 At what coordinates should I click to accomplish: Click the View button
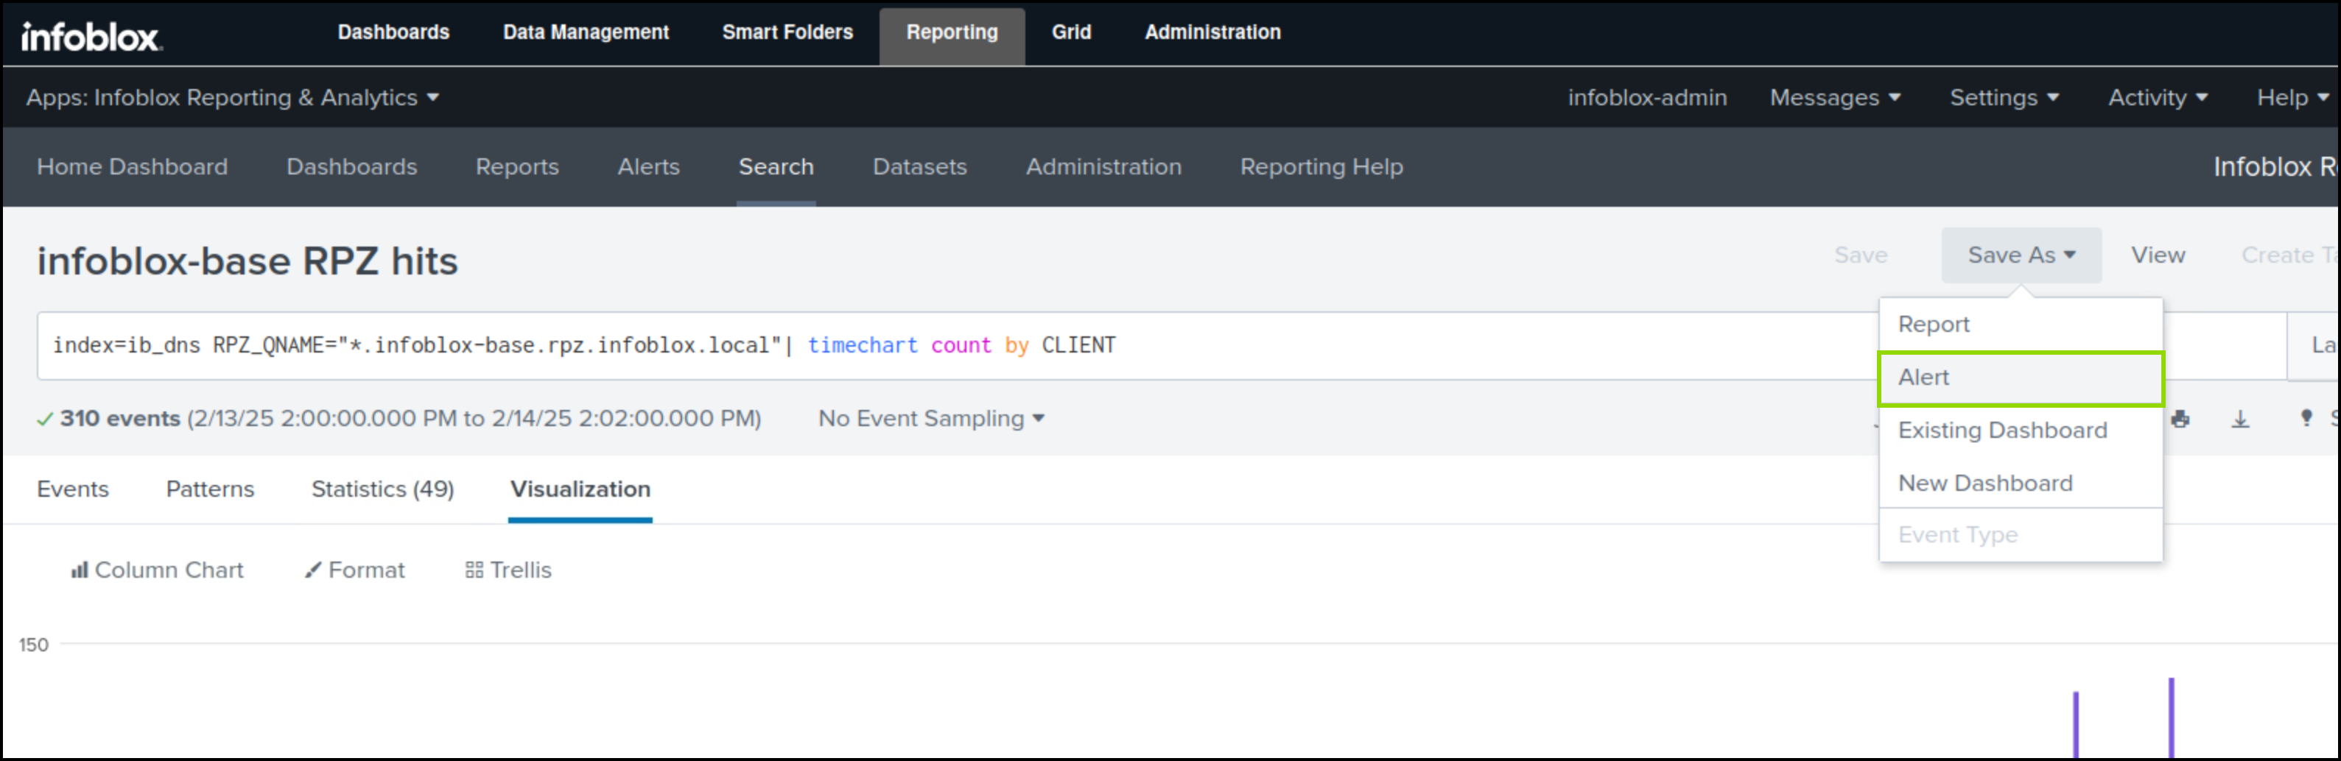click(2158, 255)
